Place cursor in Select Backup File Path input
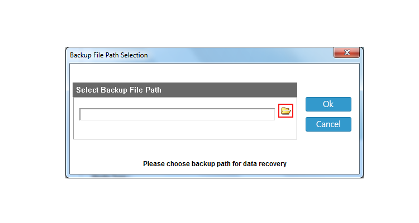Viewport: 419px width, 223px height. [x=177, y=114]
